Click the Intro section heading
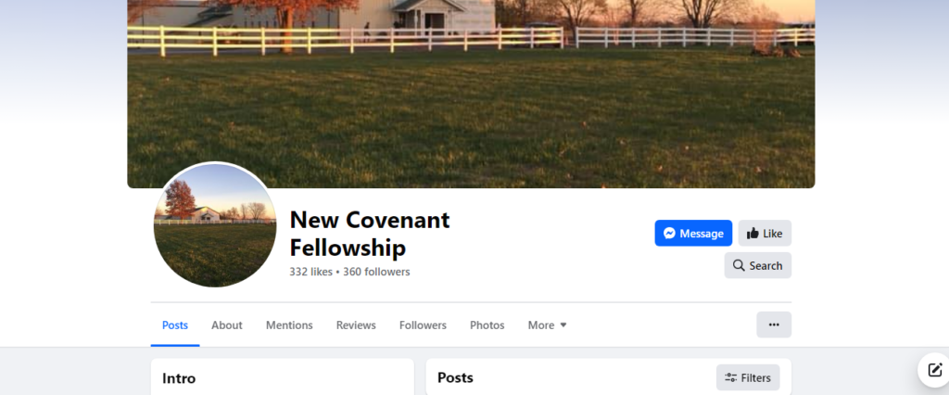This screenshot has height=395, width=949. pyautogui.click(x=179, y=378)
